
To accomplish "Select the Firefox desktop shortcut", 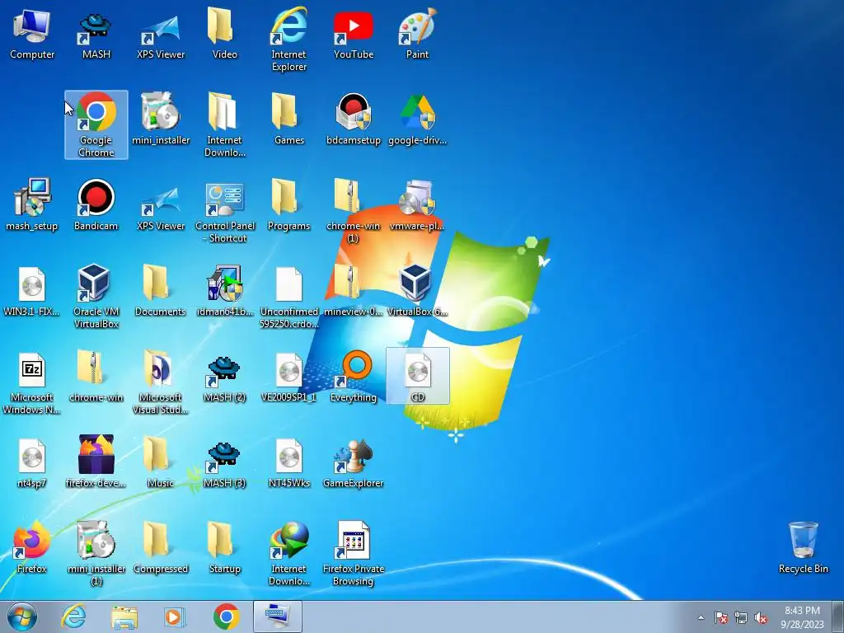I will tap(32, 548).
